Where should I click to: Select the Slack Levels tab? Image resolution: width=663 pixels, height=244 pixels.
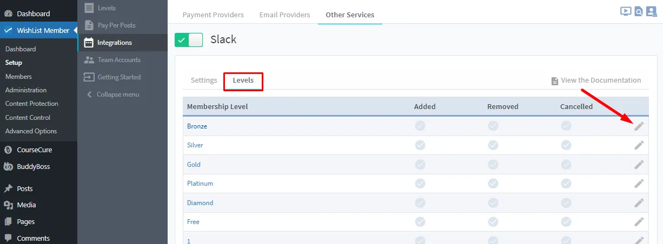pos(243,80)
